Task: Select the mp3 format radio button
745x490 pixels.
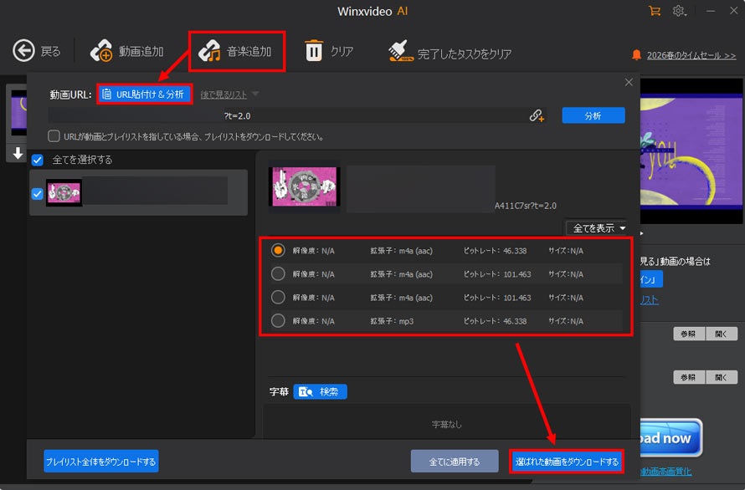Action: pyautogui.click(x=279, y=320)
